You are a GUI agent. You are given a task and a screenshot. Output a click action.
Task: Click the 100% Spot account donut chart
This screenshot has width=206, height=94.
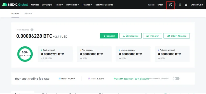pos(25,54)
